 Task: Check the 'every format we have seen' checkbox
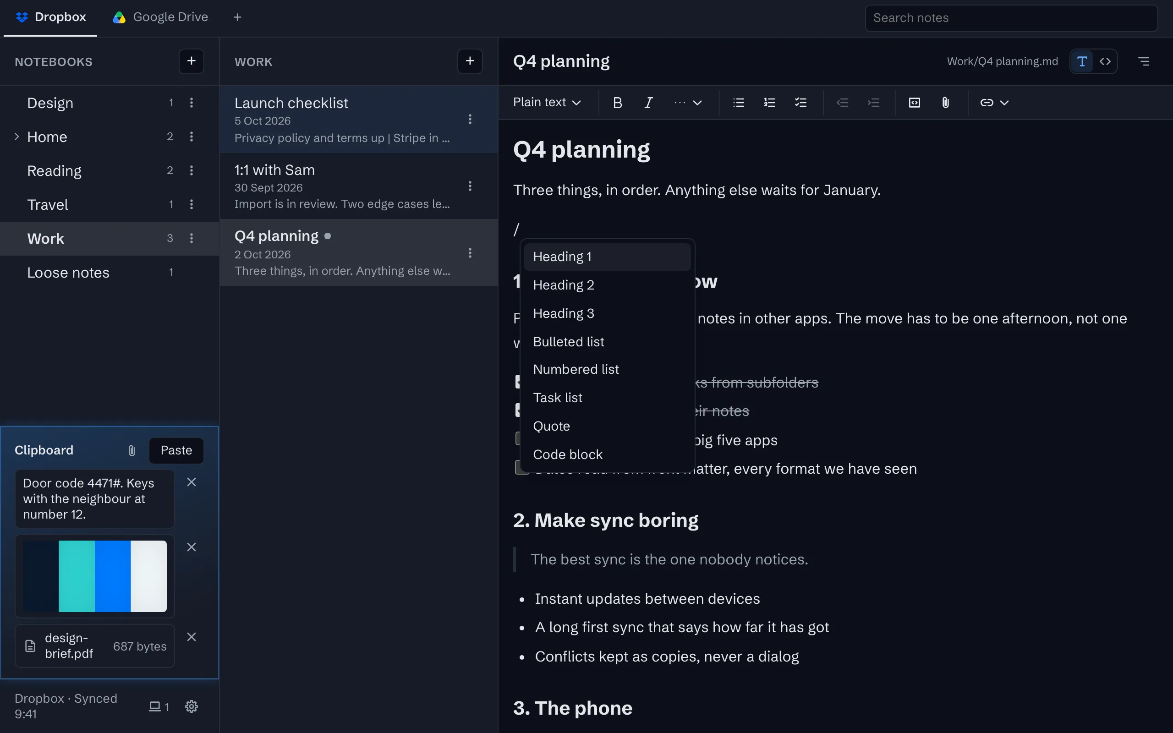pyautogui.click(x=521, y=467)
